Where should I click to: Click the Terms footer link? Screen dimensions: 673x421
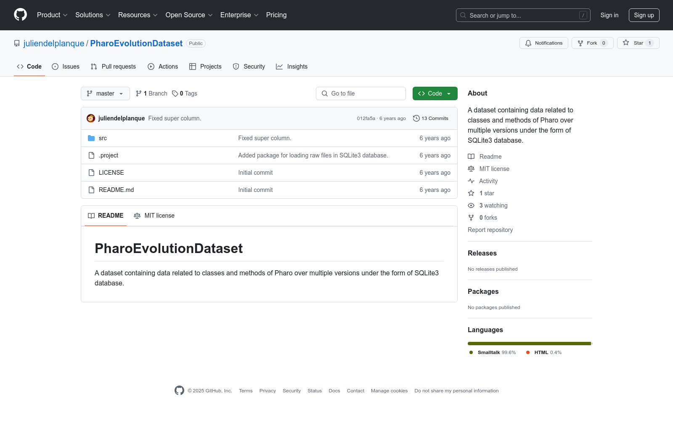pyautogui.click(x=246, y=391)
